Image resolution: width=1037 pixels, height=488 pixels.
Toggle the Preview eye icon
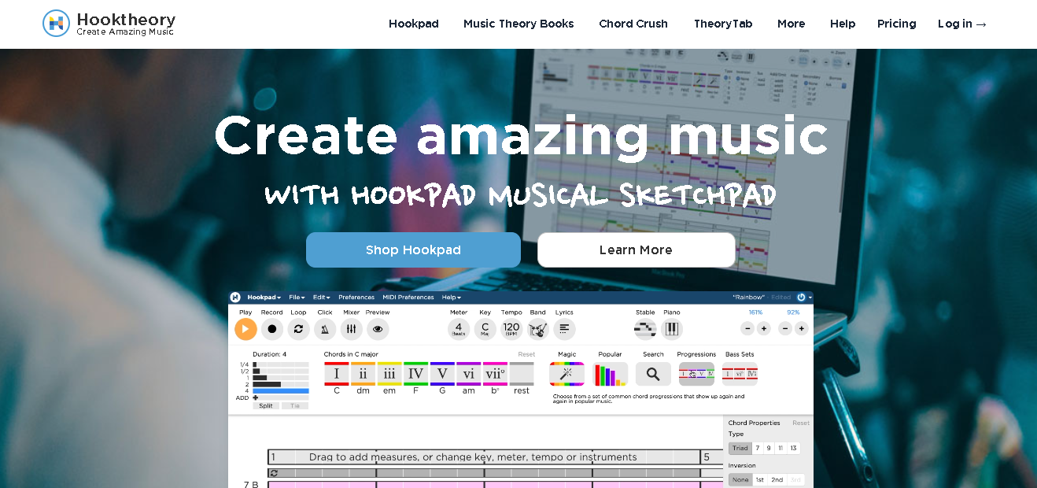(x=378, y=329)
